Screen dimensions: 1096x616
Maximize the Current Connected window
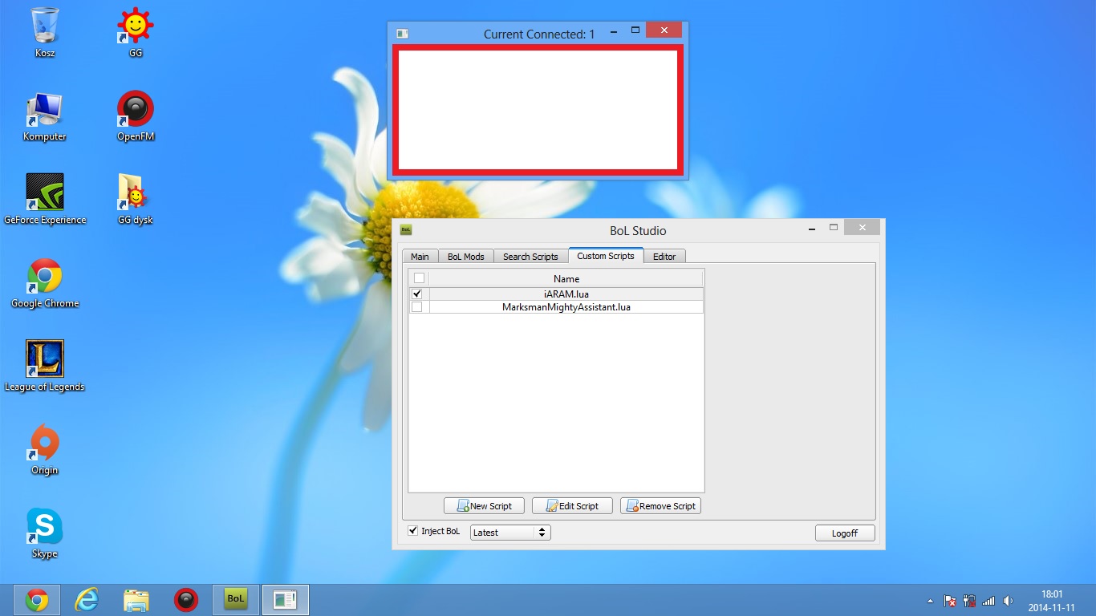tap(635, 30)
